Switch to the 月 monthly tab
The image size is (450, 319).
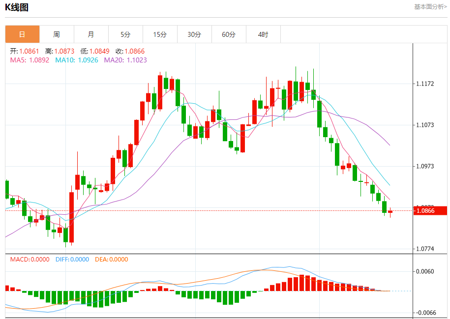click(x=91, y=34)
